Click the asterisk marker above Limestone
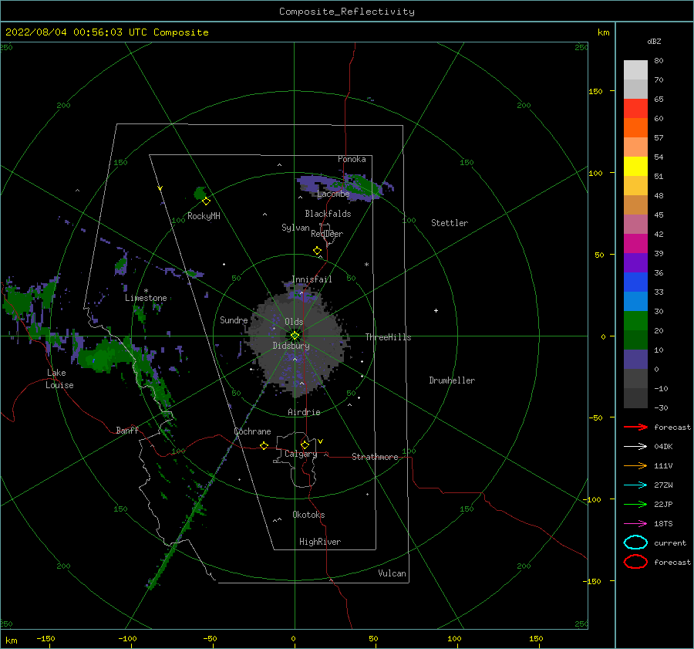694x649 pixels. (146, 291)
